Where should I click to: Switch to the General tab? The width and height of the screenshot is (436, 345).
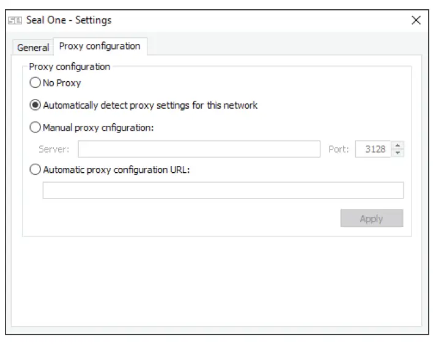[x=33, y=48]
